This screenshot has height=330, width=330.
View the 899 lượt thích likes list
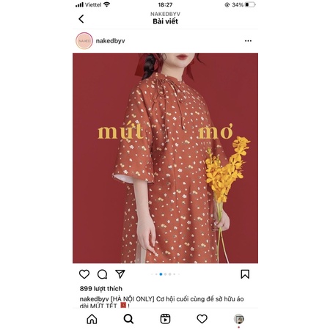point(101,289)
